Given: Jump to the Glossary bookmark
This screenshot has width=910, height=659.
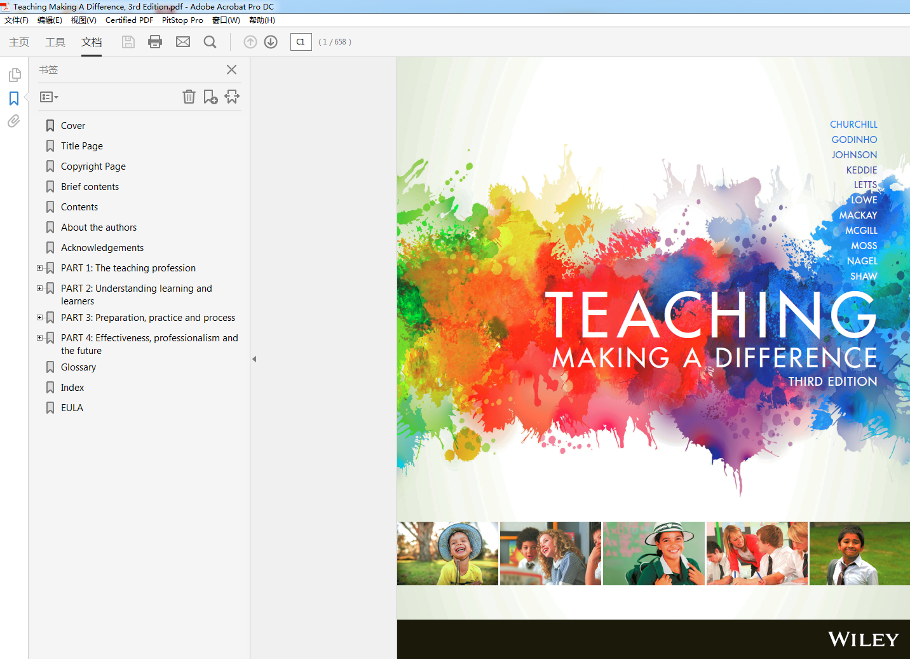Looking at the screenshot, I should click(x=79, y=367).
